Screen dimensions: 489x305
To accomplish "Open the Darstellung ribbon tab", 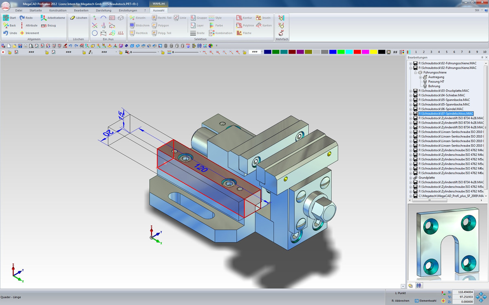I will [103, 10].
